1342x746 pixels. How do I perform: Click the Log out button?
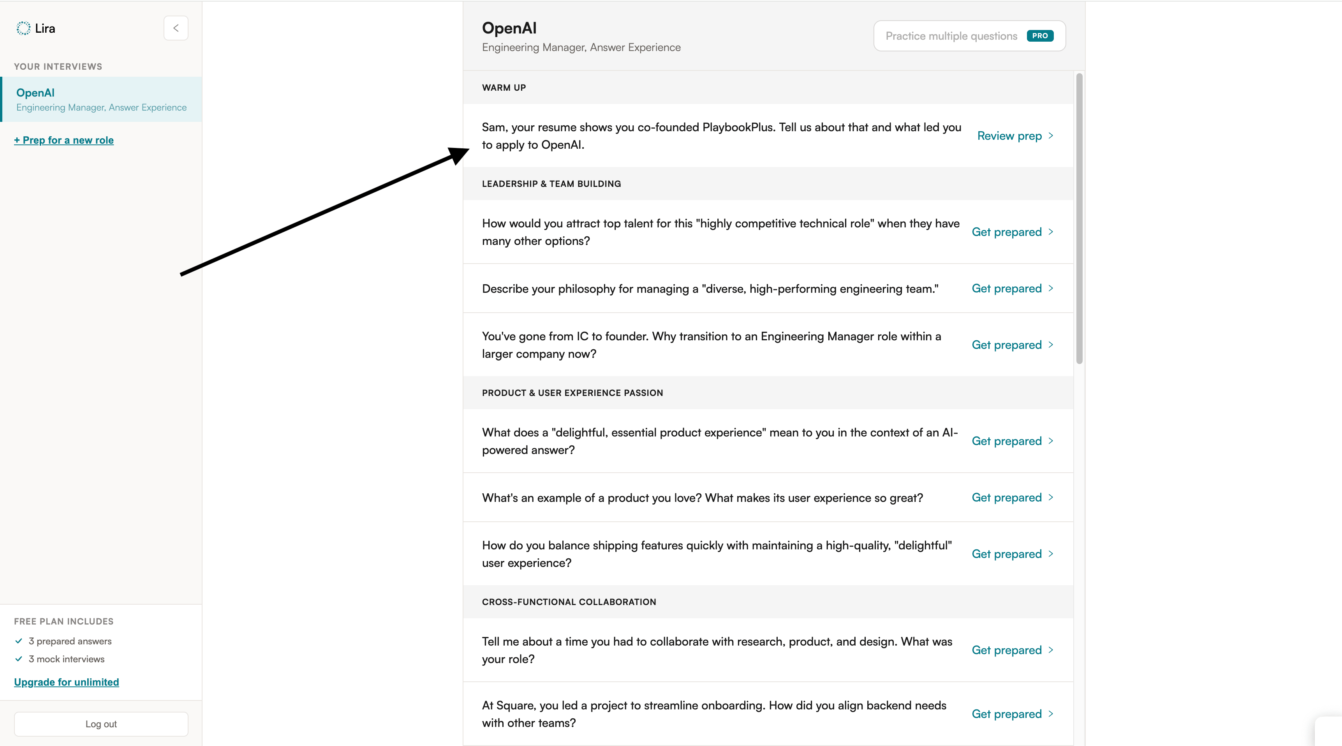pyautogui.click(x=101, y=724)
